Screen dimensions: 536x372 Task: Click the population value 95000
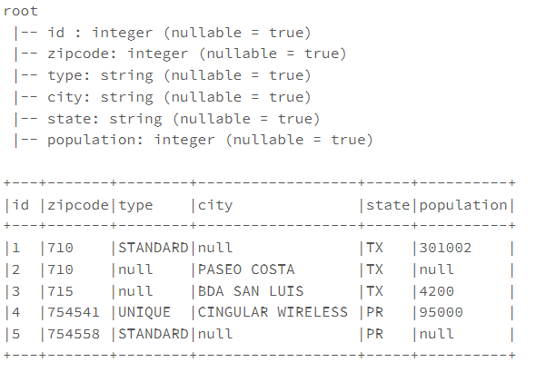[441, 312]
